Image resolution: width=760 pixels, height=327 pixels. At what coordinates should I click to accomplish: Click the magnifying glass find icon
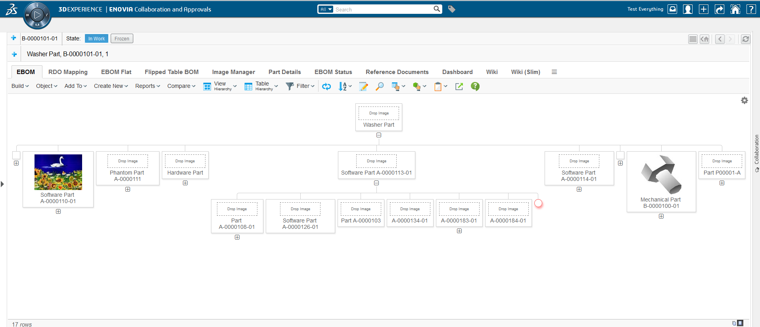click(380, 86)
